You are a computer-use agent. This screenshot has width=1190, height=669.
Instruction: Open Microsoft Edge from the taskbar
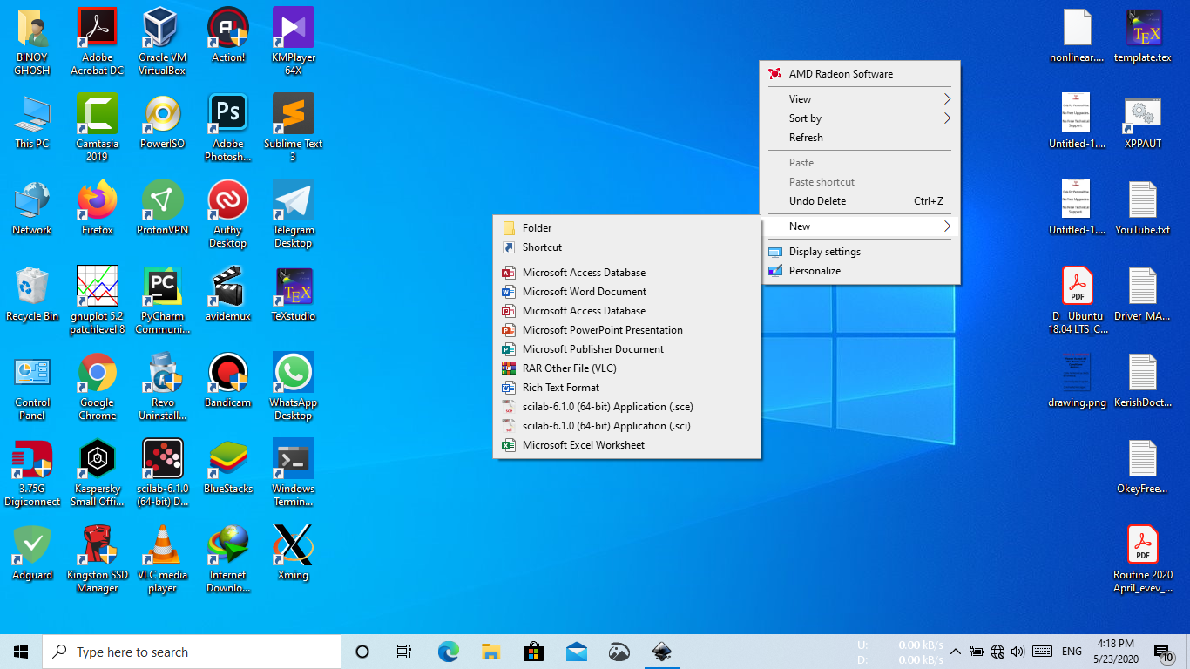coord(448,652)
